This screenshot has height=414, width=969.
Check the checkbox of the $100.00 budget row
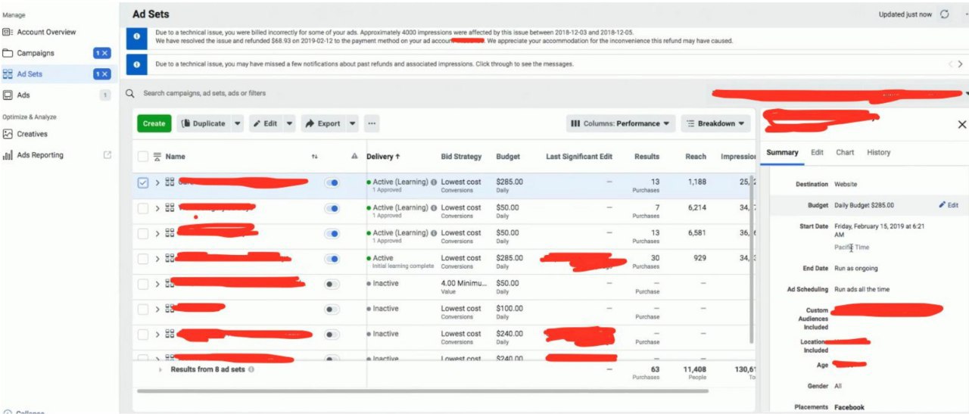click(x=143, y=309)
